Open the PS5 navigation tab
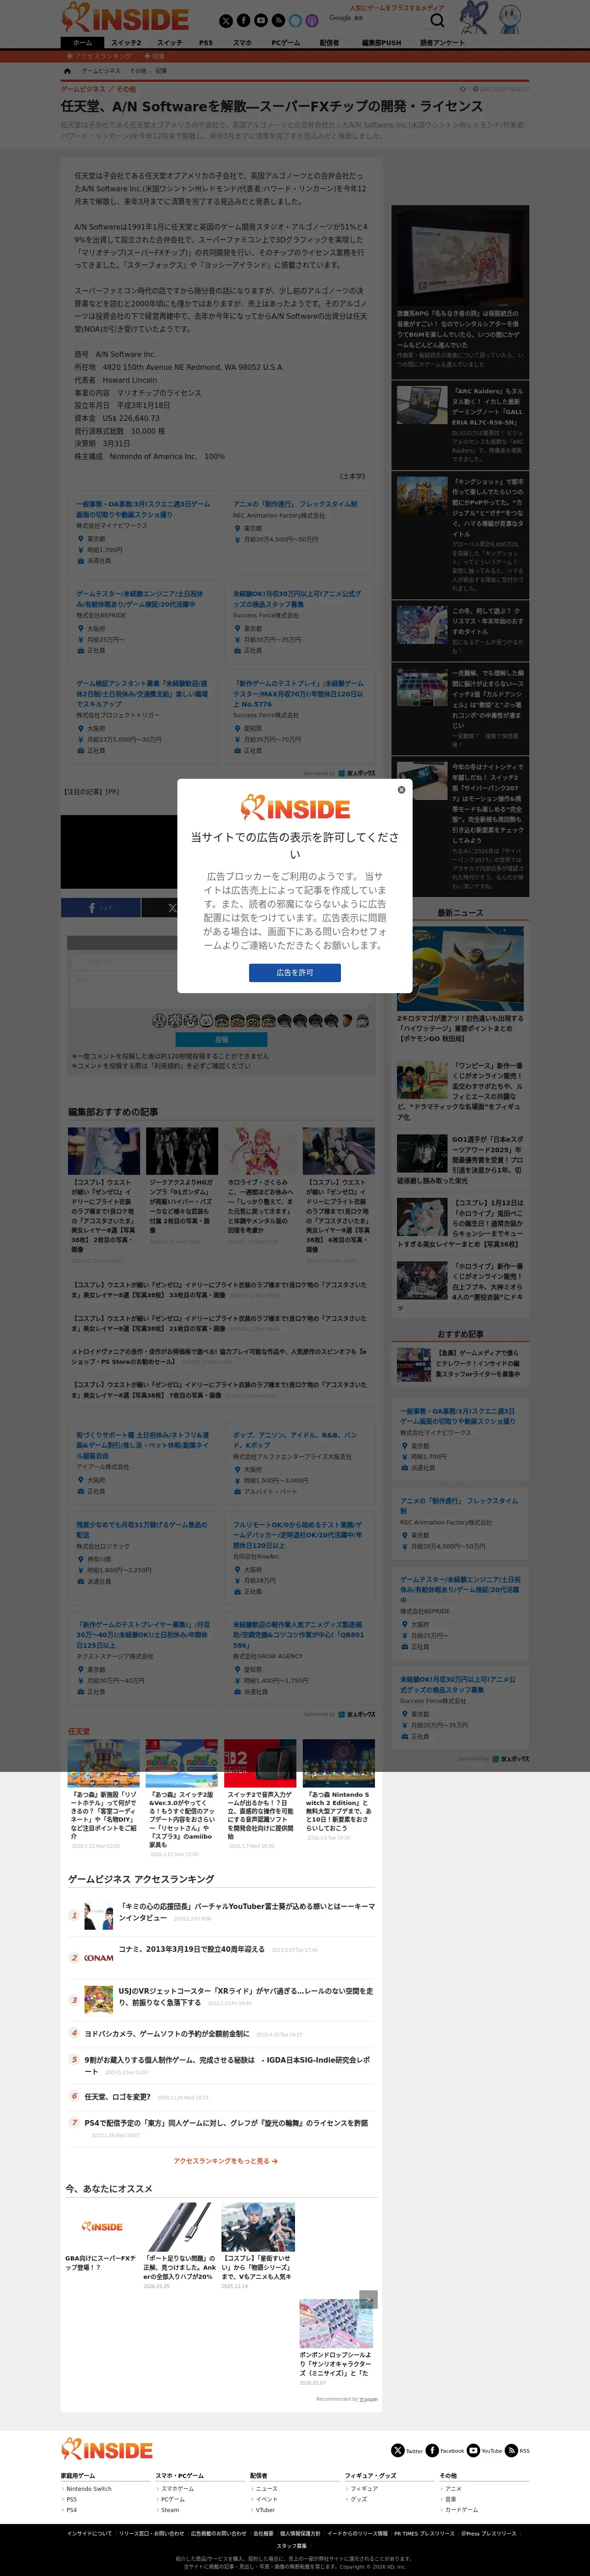 click(x=206, y=43)
